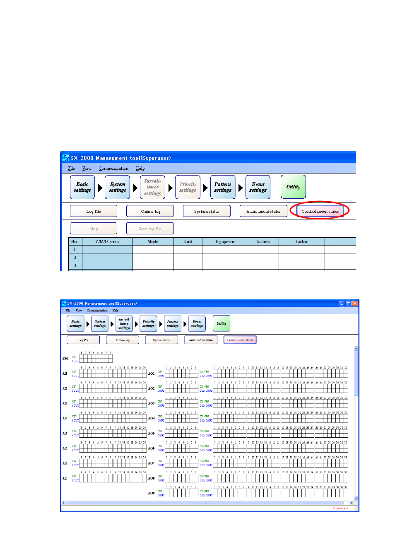Click Log file button in the status grid window
This screenshot has width=395, height=559.
click(x=83, y=340)
